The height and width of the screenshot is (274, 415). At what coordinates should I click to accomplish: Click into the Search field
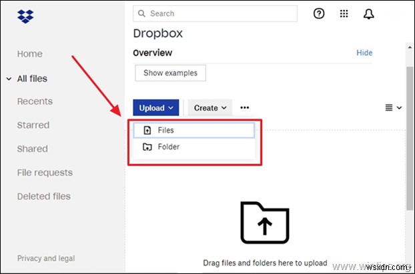point(215,13)
